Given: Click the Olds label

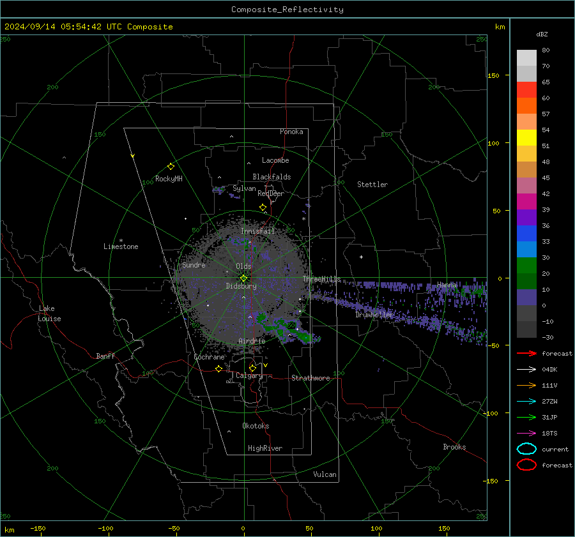Looking at the screenshot, I should tap(243, 266).
